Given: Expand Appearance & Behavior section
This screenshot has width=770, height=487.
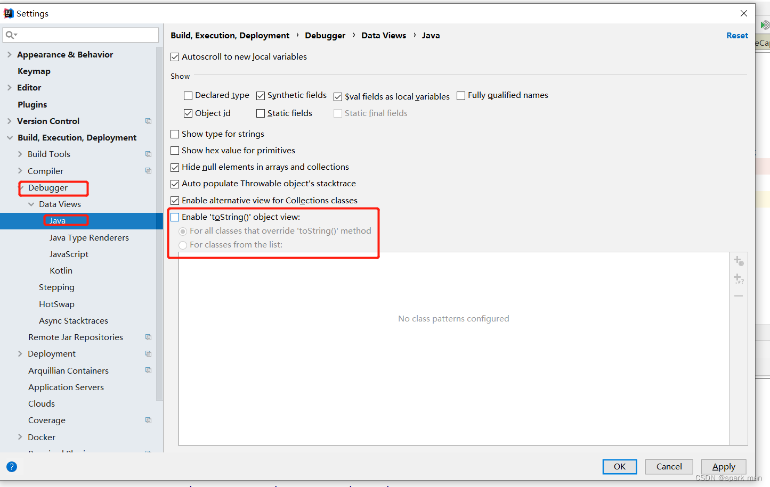Looking at the screenshot, I should [9, 54].
